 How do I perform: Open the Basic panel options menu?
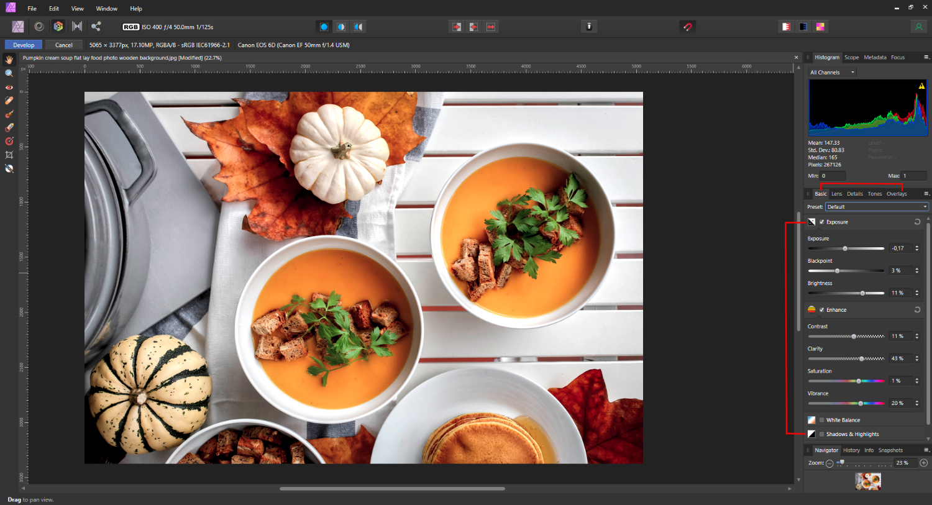pos(926,194)
